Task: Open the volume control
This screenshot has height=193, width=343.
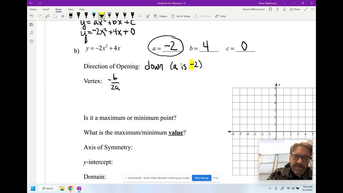Action: (x=293, y=188)
